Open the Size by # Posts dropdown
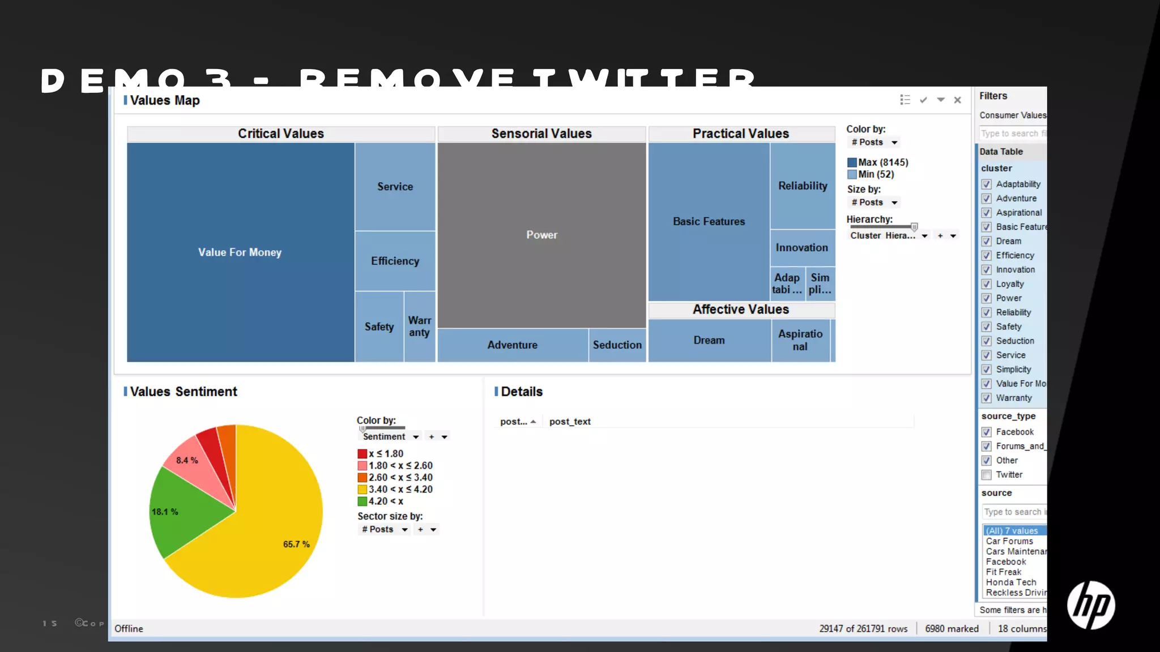This screenshot has height=652, width=1160. coord(894,203)
